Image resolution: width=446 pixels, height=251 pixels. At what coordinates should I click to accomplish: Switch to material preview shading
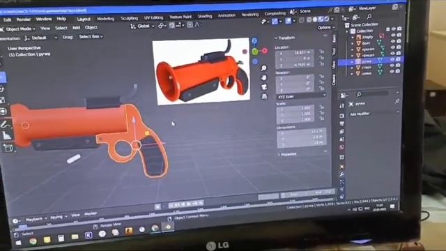click(321, 20)
